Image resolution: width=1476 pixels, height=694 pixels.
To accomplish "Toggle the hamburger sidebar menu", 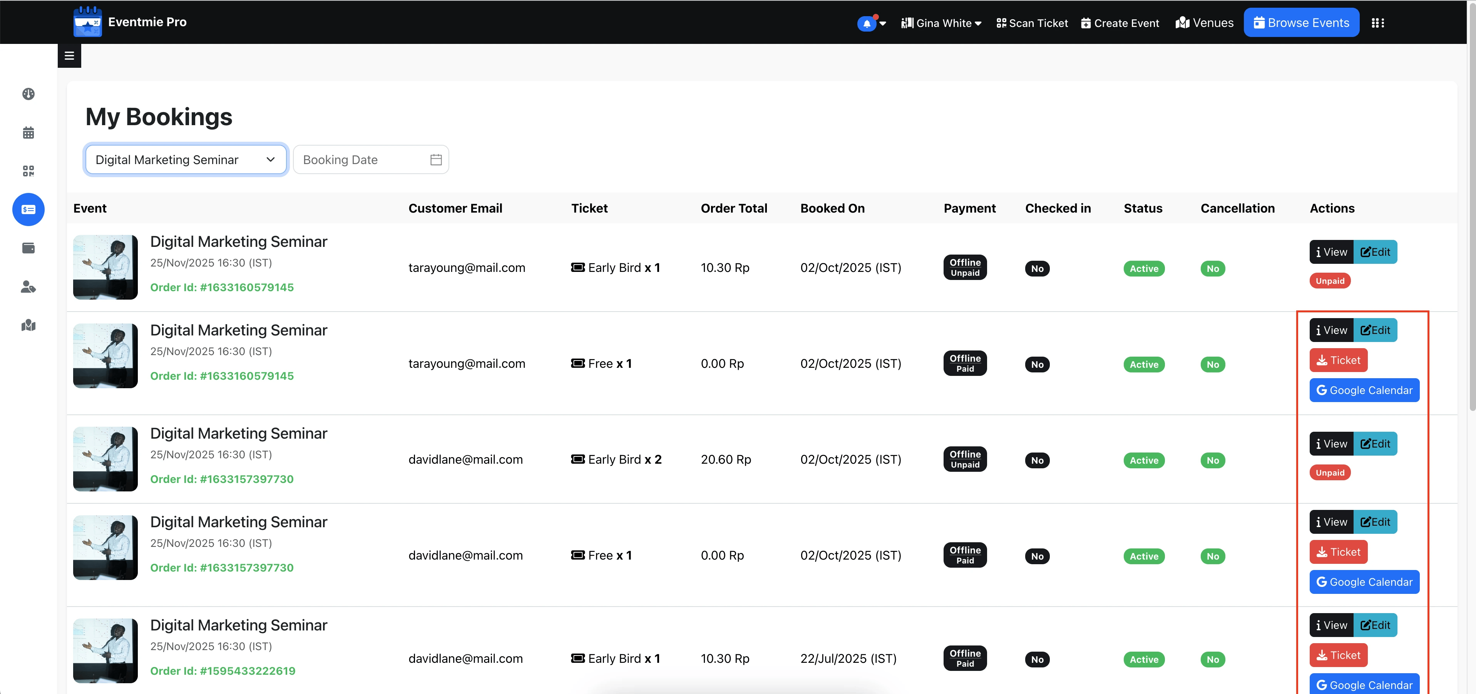I will tap(69, 56).
